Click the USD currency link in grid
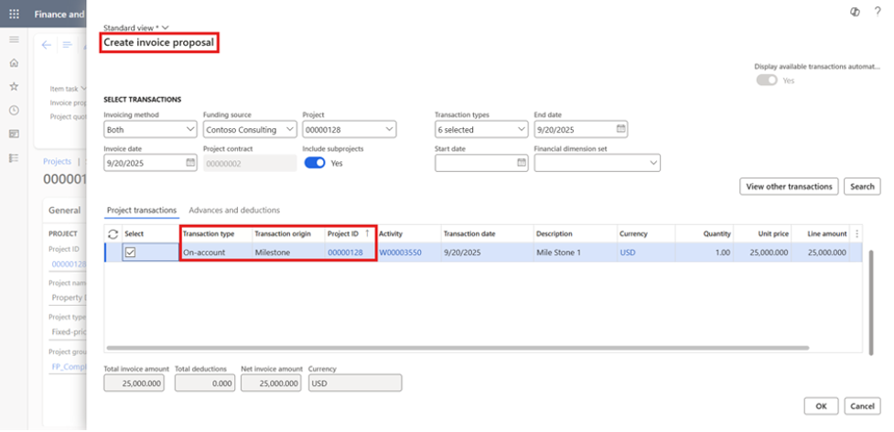Image resolution: width=894 pixels, height=432 pixels. pyautogui.click(x=627, y=253)
